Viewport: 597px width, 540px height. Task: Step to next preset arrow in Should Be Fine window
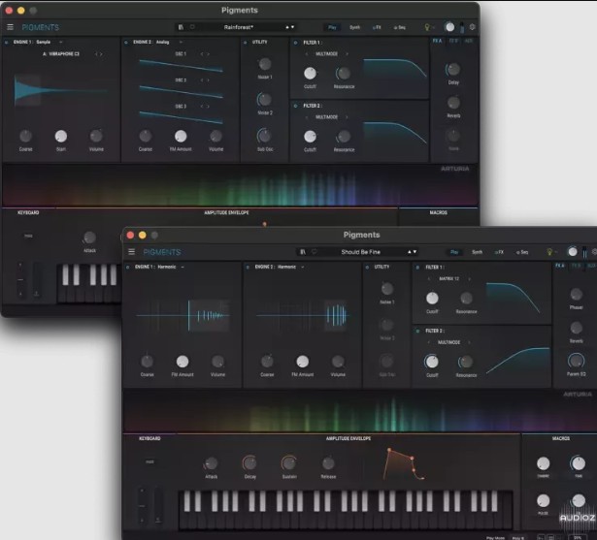point(415,252)
